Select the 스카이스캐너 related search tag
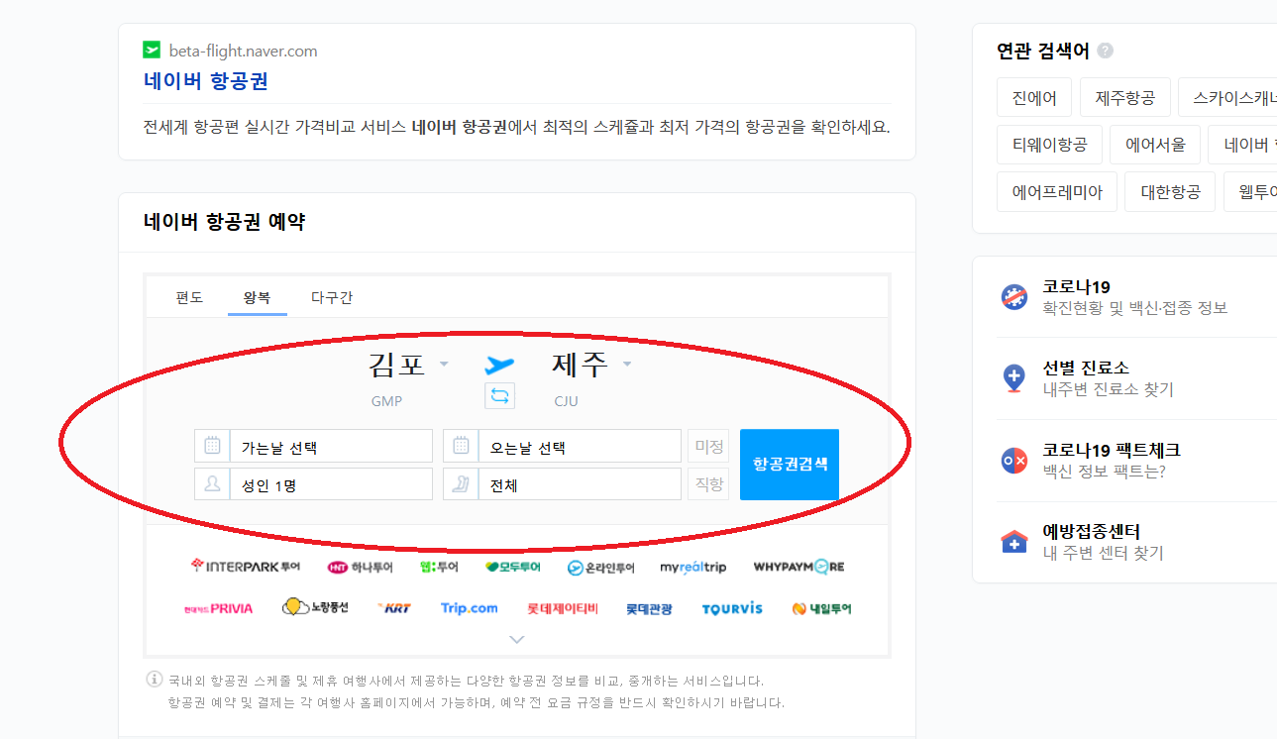Image resolution: width=1277 pixels, height=739 pixels. pyautogui.click(x=1227, y=98)
